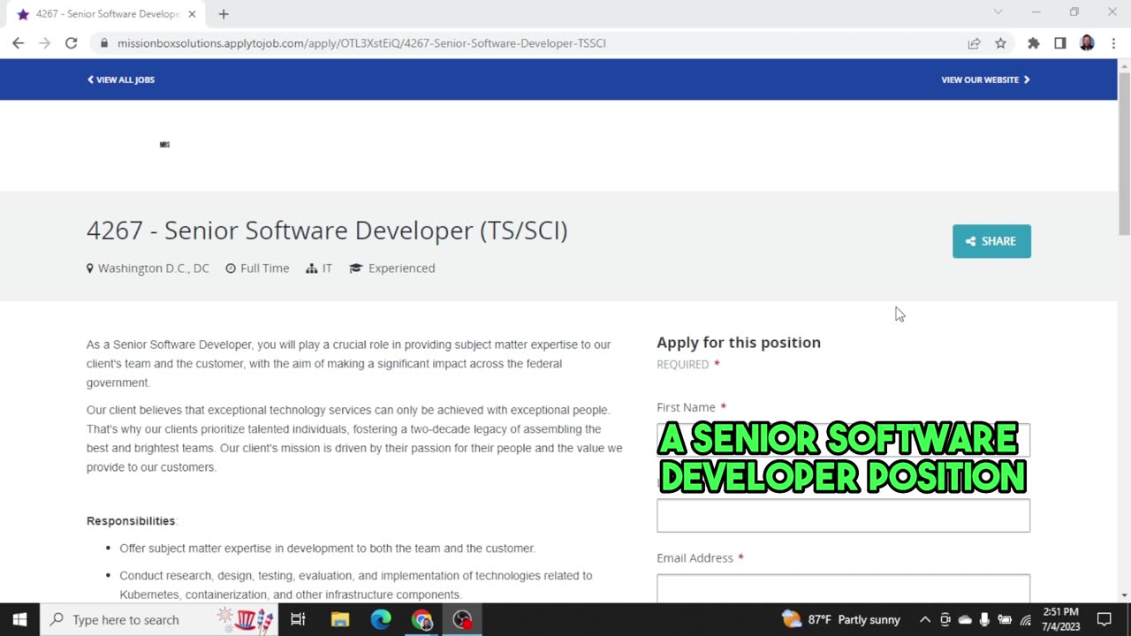Image resolution: width=1131 pixels, height=636 pixels.
Task: Click the Full Time label
Action: point(257,268)
